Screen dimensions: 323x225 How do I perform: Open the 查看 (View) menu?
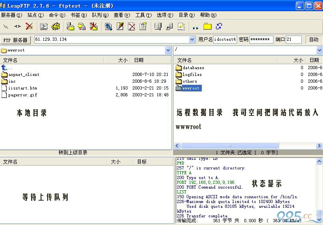[122, 15]
